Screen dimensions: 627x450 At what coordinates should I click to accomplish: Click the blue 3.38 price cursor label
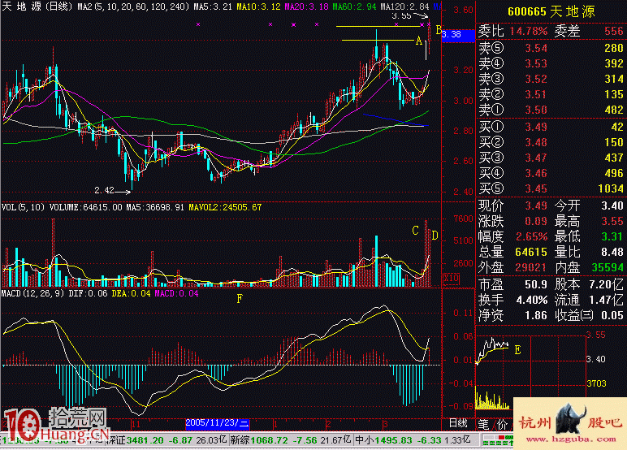pos(458,35)
